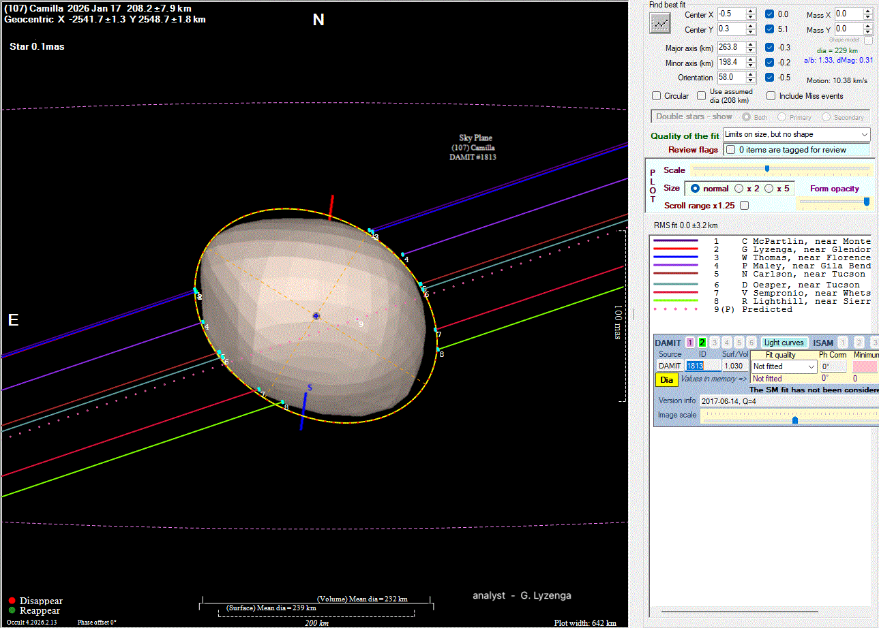Click the DAMIT ID input field

(702, 366)
